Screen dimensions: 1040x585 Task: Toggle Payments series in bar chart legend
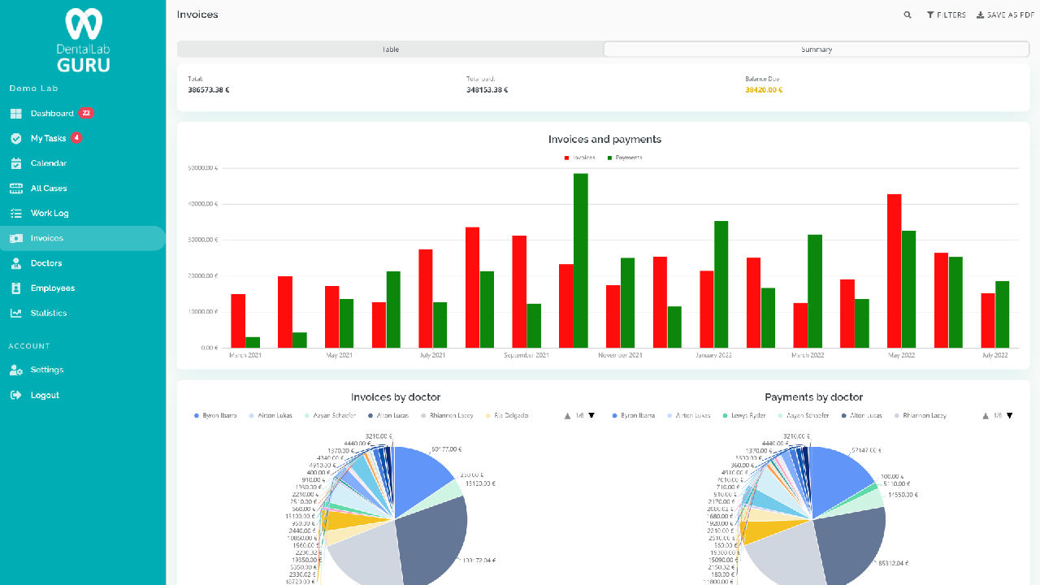[624, 158]
